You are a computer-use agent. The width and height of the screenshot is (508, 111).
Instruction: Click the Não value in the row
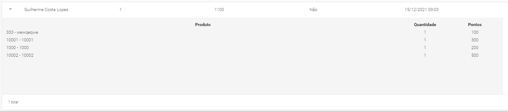313,10
